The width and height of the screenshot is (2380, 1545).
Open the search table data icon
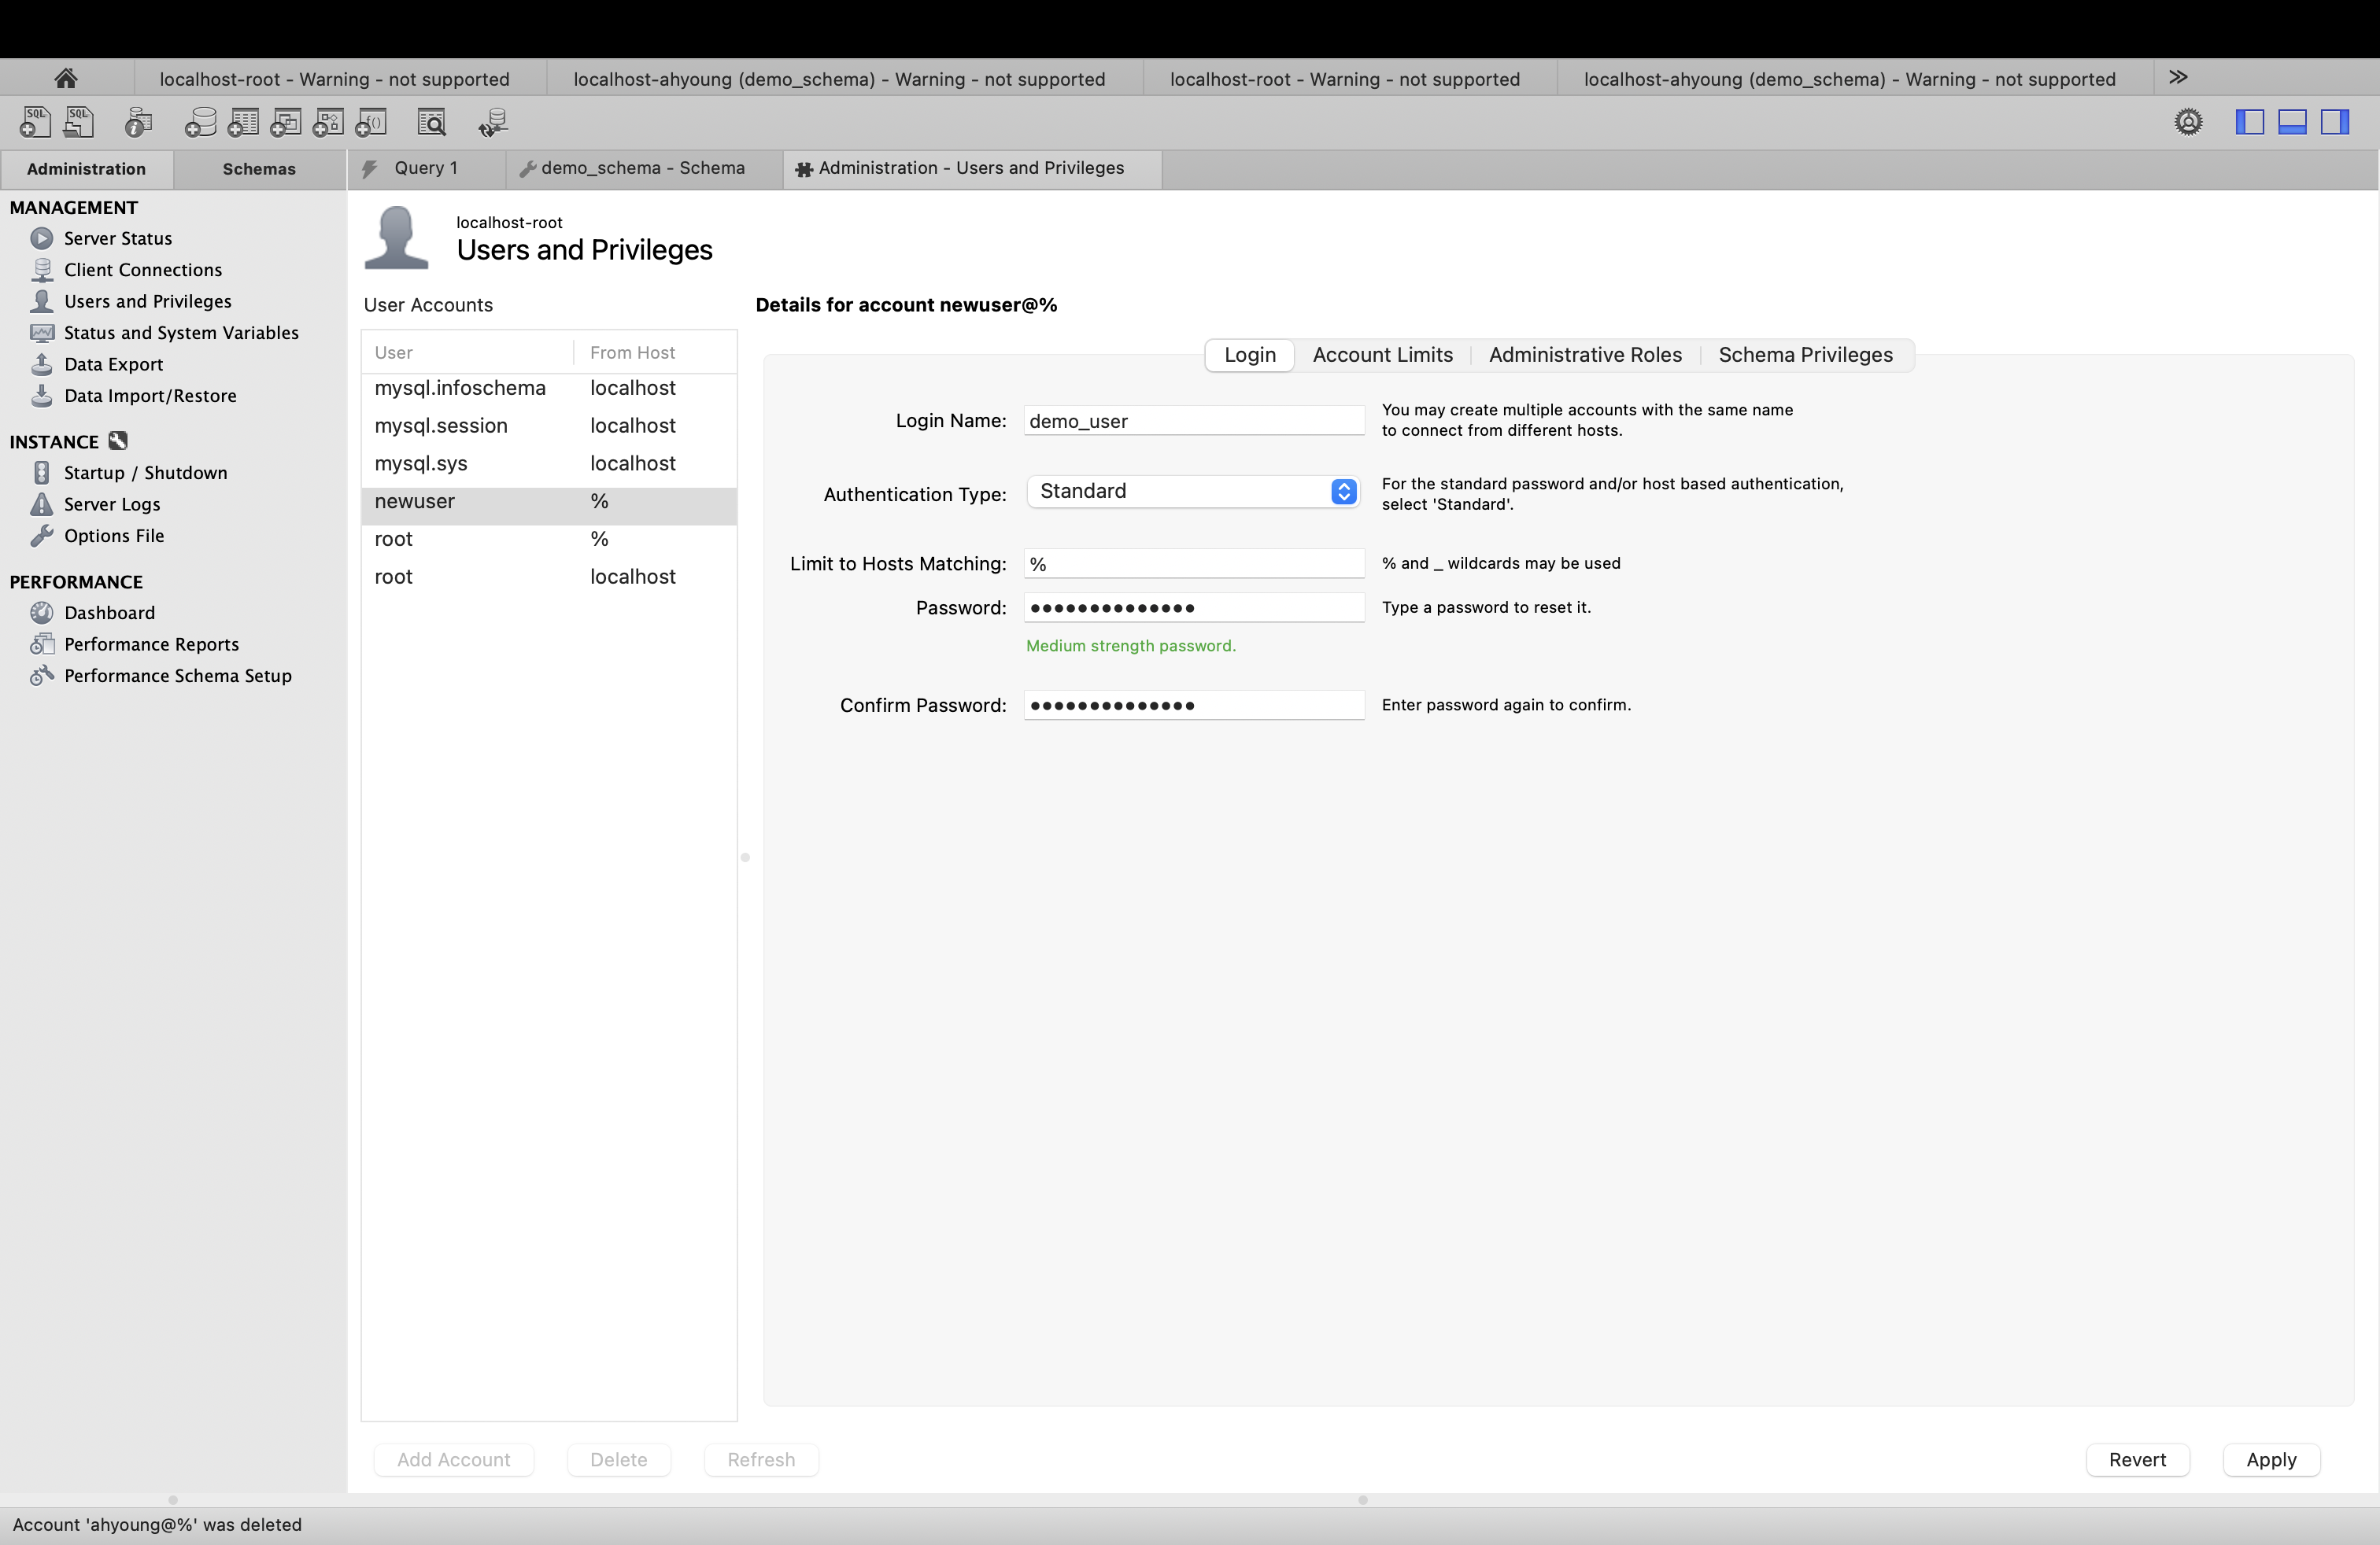(x=432, y=122)
